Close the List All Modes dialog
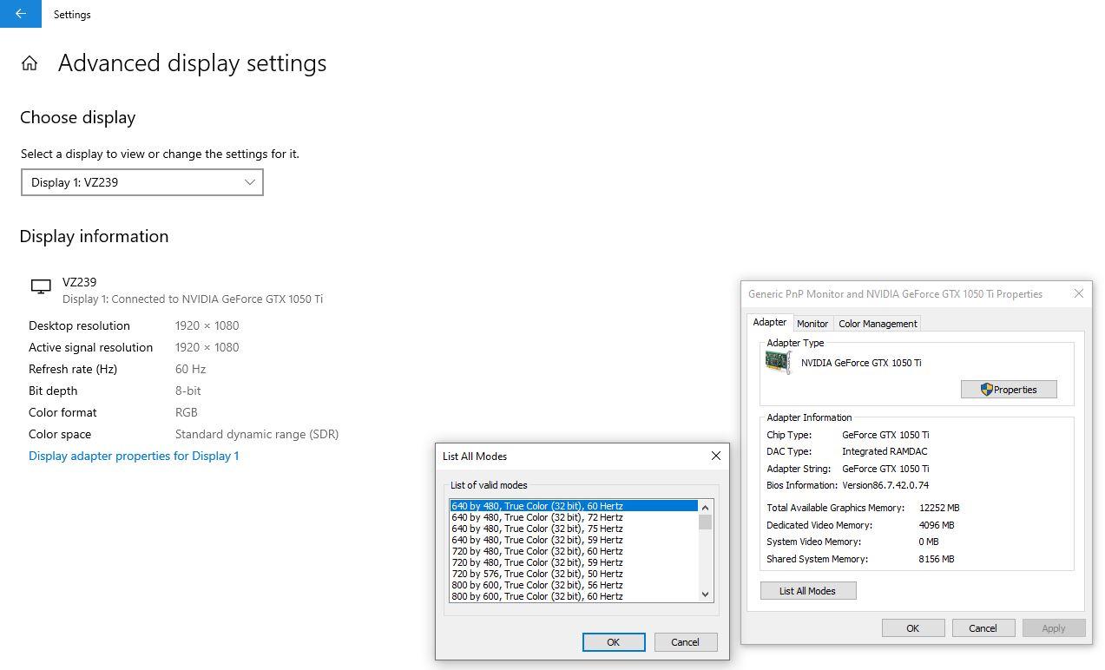The image size is (1105, 670). (x=716, y=456)
